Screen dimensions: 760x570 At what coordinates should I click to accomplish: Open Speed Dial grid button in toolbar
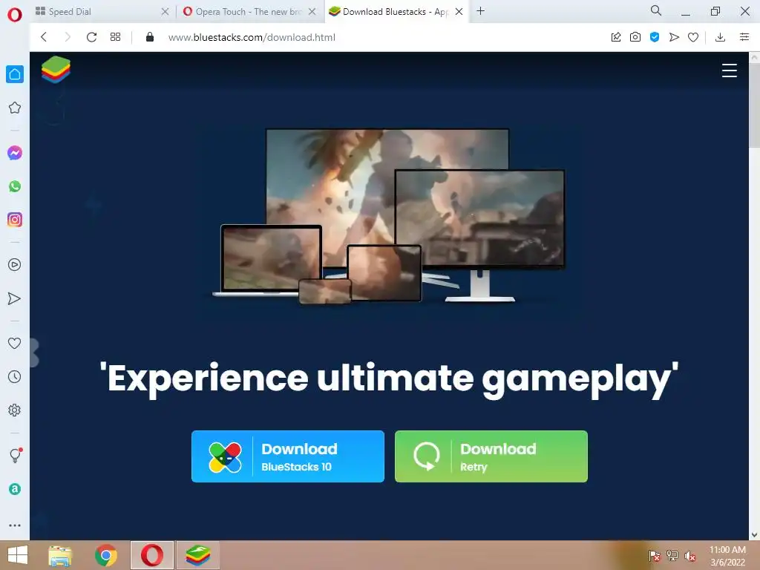(x=115, y=37)
